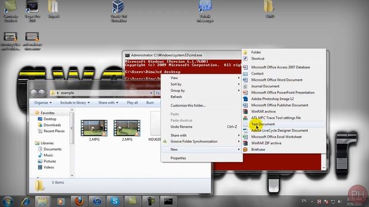
Task: Open Groove Folder Synchronization submenu
Action: pyautogui.click(x=202, y=141)
